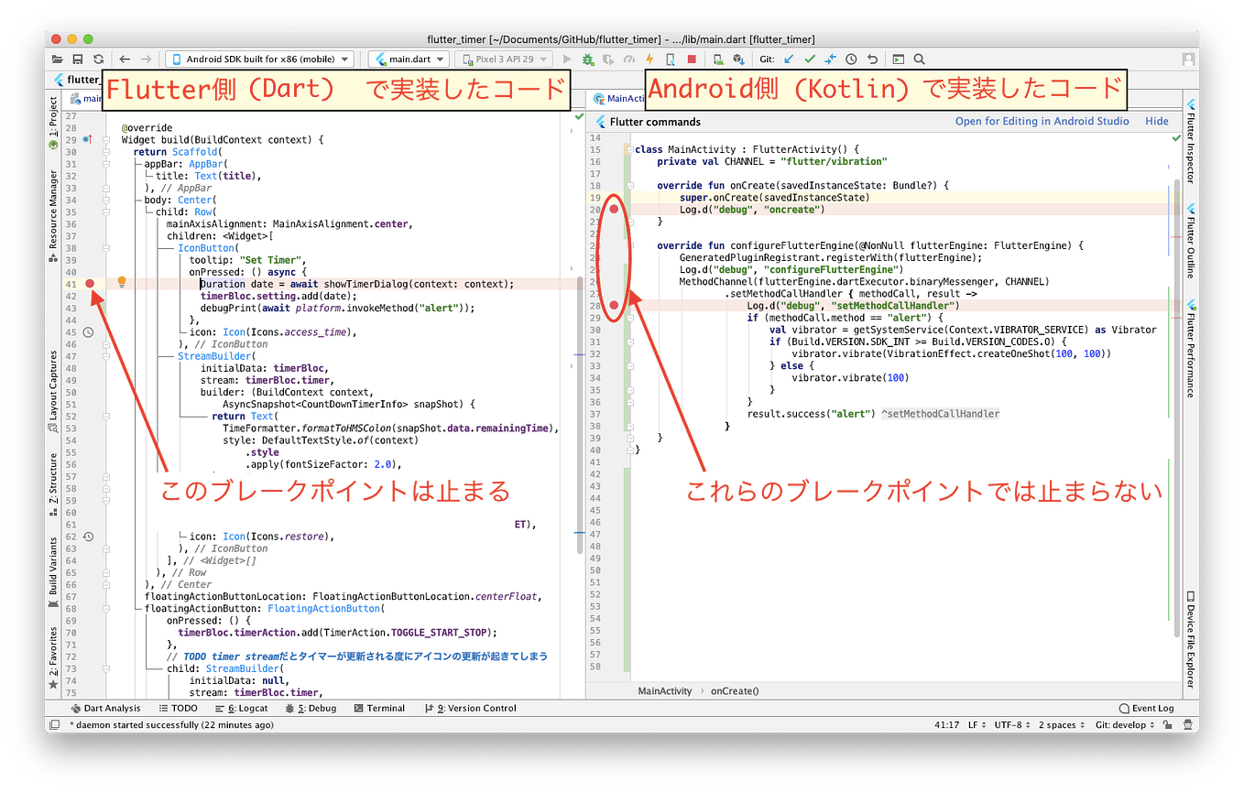Update project via Git blue arrow icon
The height and width of the screenshot is (792, 1244).
[x=791, y=59]
